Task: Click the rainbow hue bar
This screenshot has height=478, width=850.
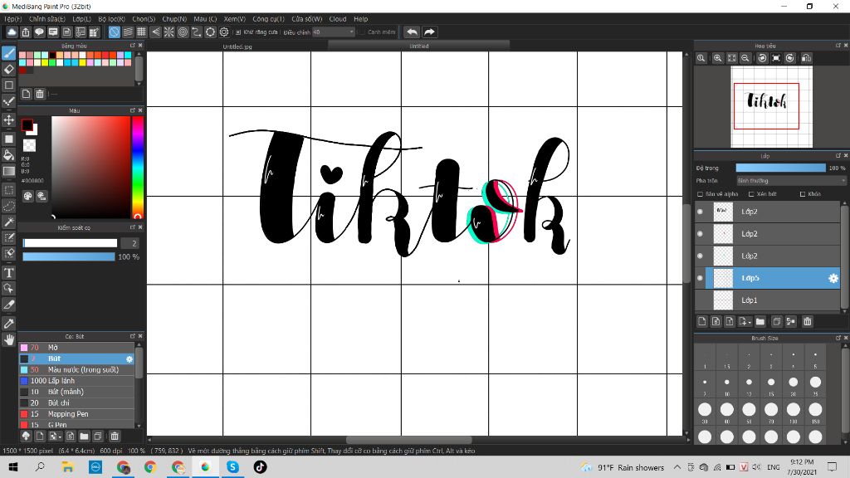Action: pyautogui.click(x=138, y=168)
